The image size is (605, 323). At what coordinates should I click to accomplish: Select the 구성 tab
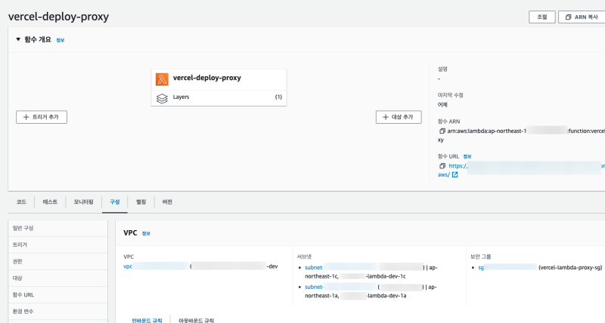pos(115,201)
